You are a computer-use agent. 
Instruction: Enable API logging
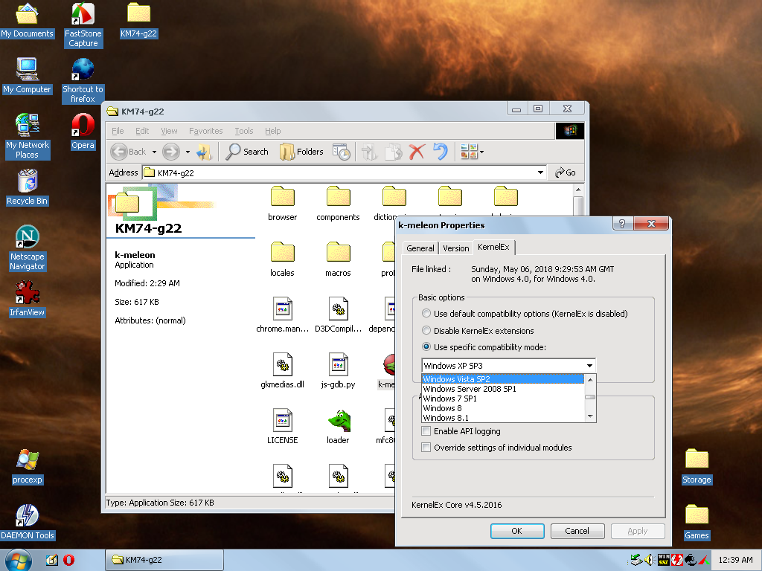(x=425, y=431)
